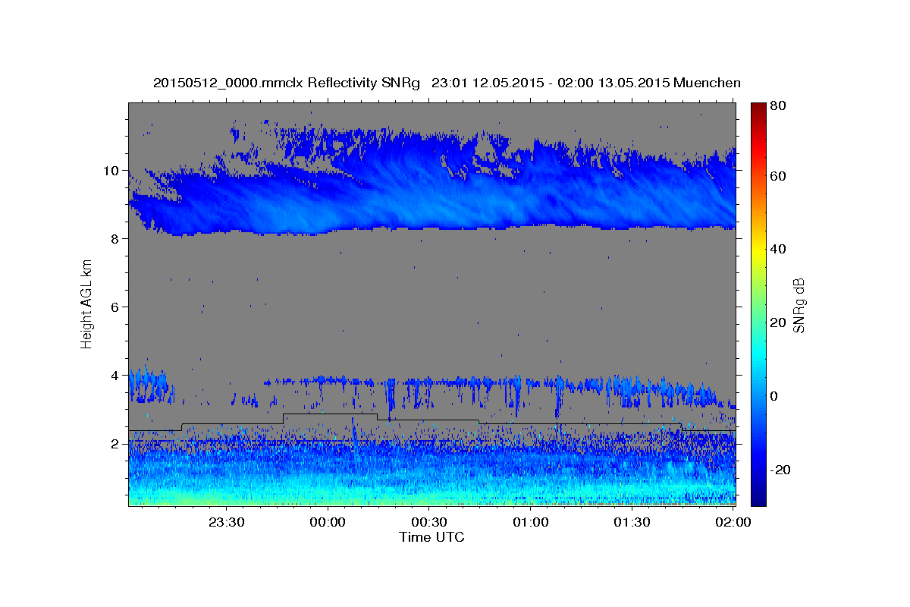
Task: Click the 10 km height tick label
Action: coord(113,170)
